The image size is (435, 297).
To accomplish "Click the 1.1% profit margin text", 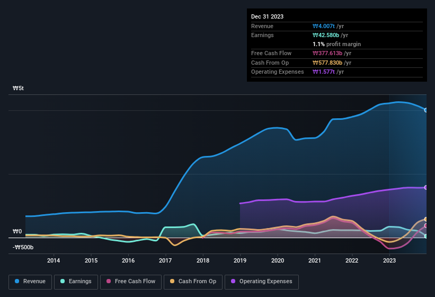I will pyautogui.click(x=336, y=45).
